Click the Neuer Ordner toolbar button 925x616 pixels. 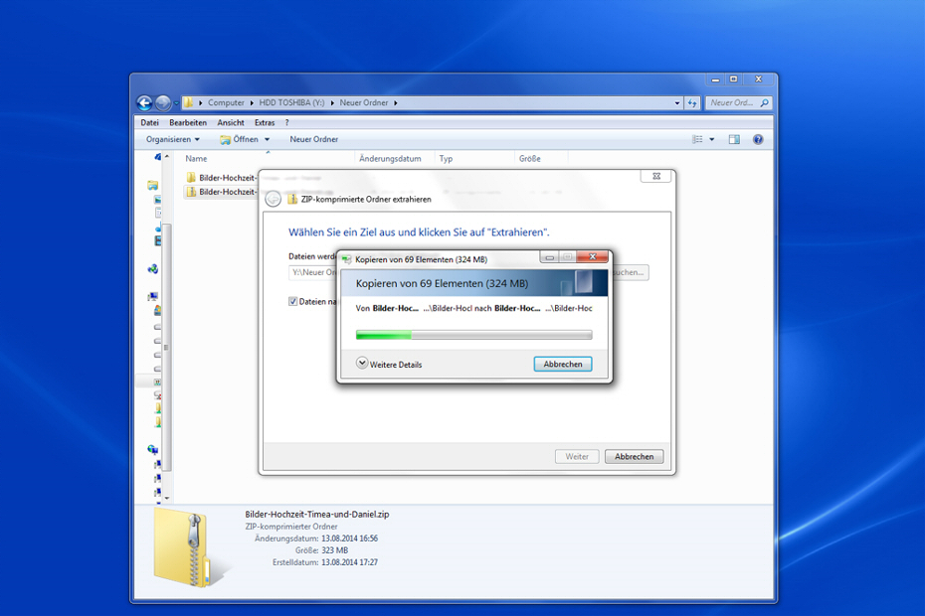313,139
